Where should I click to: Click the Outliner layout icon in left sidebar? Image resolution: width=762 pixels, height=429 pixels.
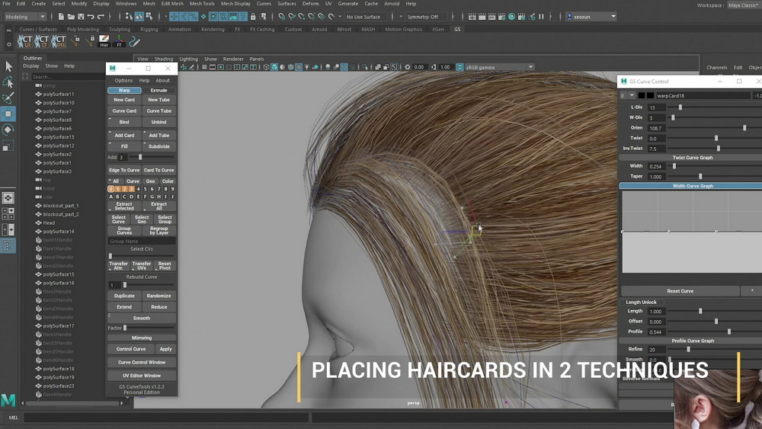[x=8, y=246]
